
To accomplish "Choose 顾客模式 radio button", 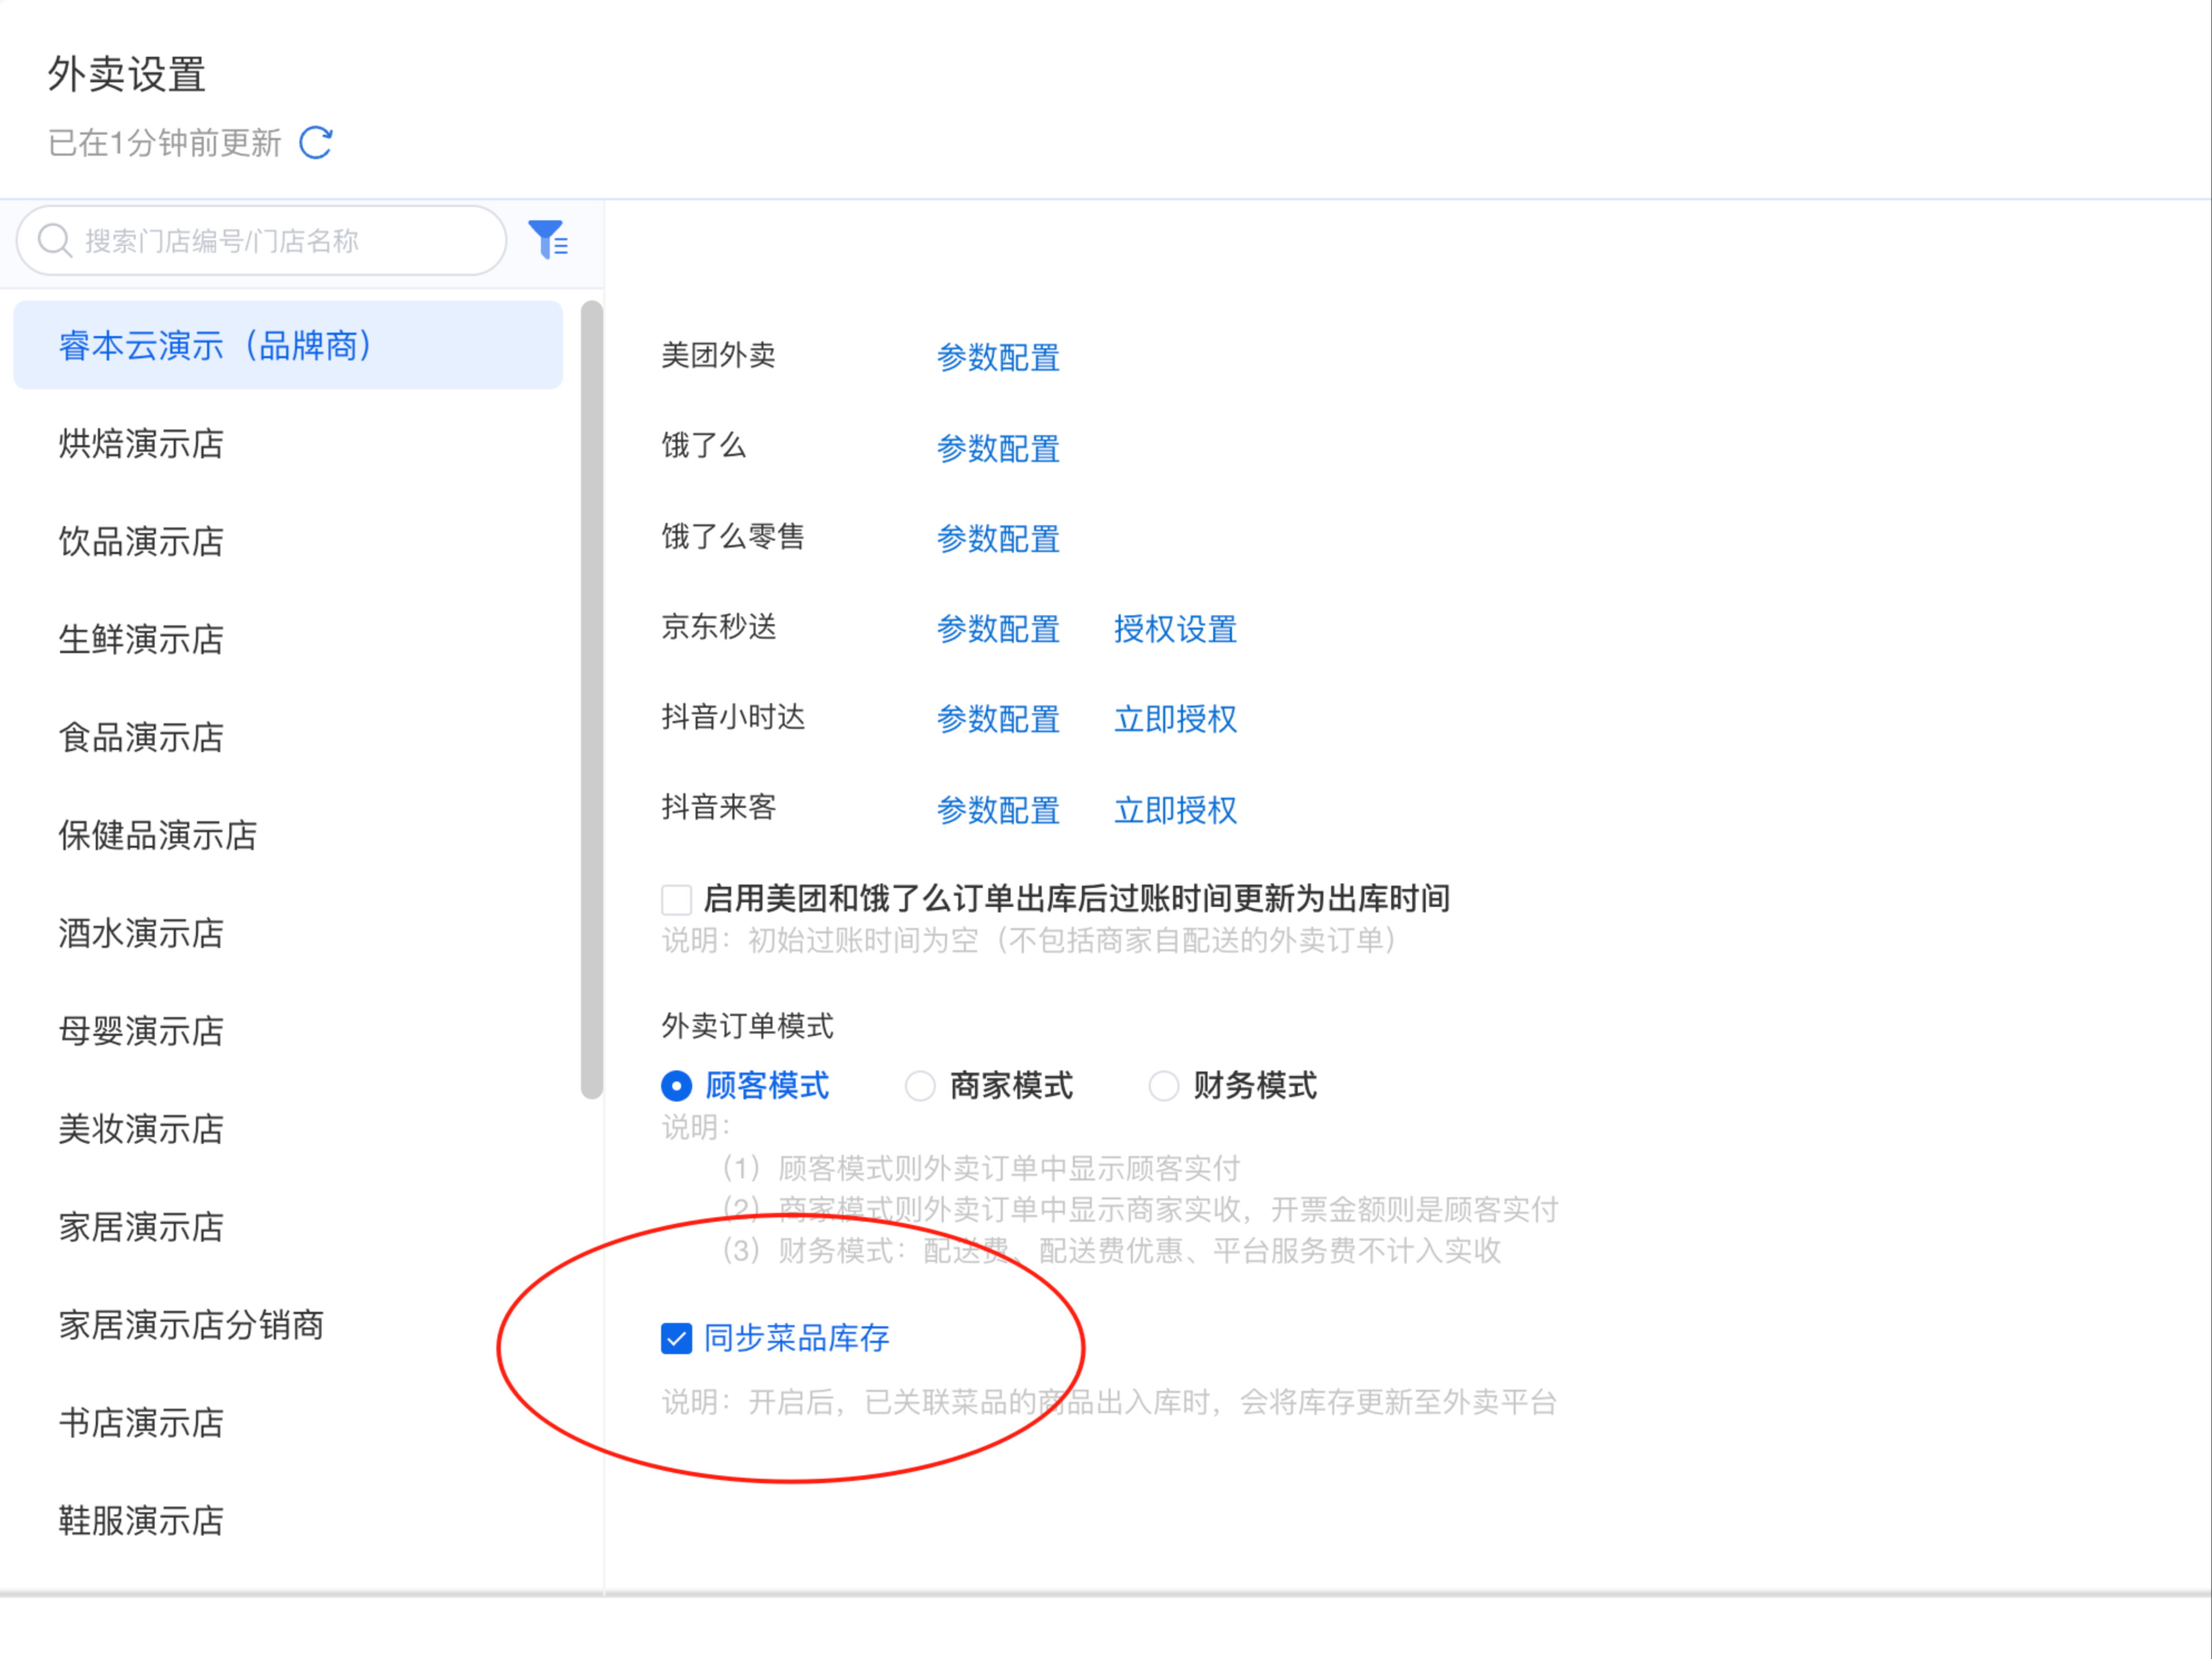I will point(676,1086).
